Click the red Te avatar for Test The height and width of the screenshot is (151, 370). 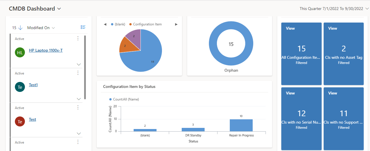coord(20,122)
